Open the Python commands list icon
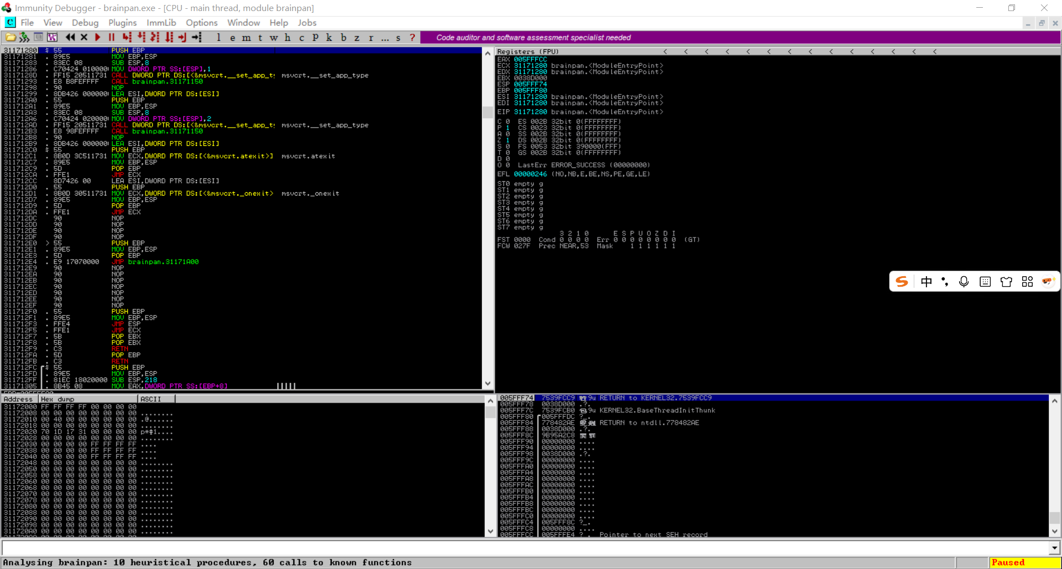Screen dimensions: 1062x569 click(x=38, y=37)
